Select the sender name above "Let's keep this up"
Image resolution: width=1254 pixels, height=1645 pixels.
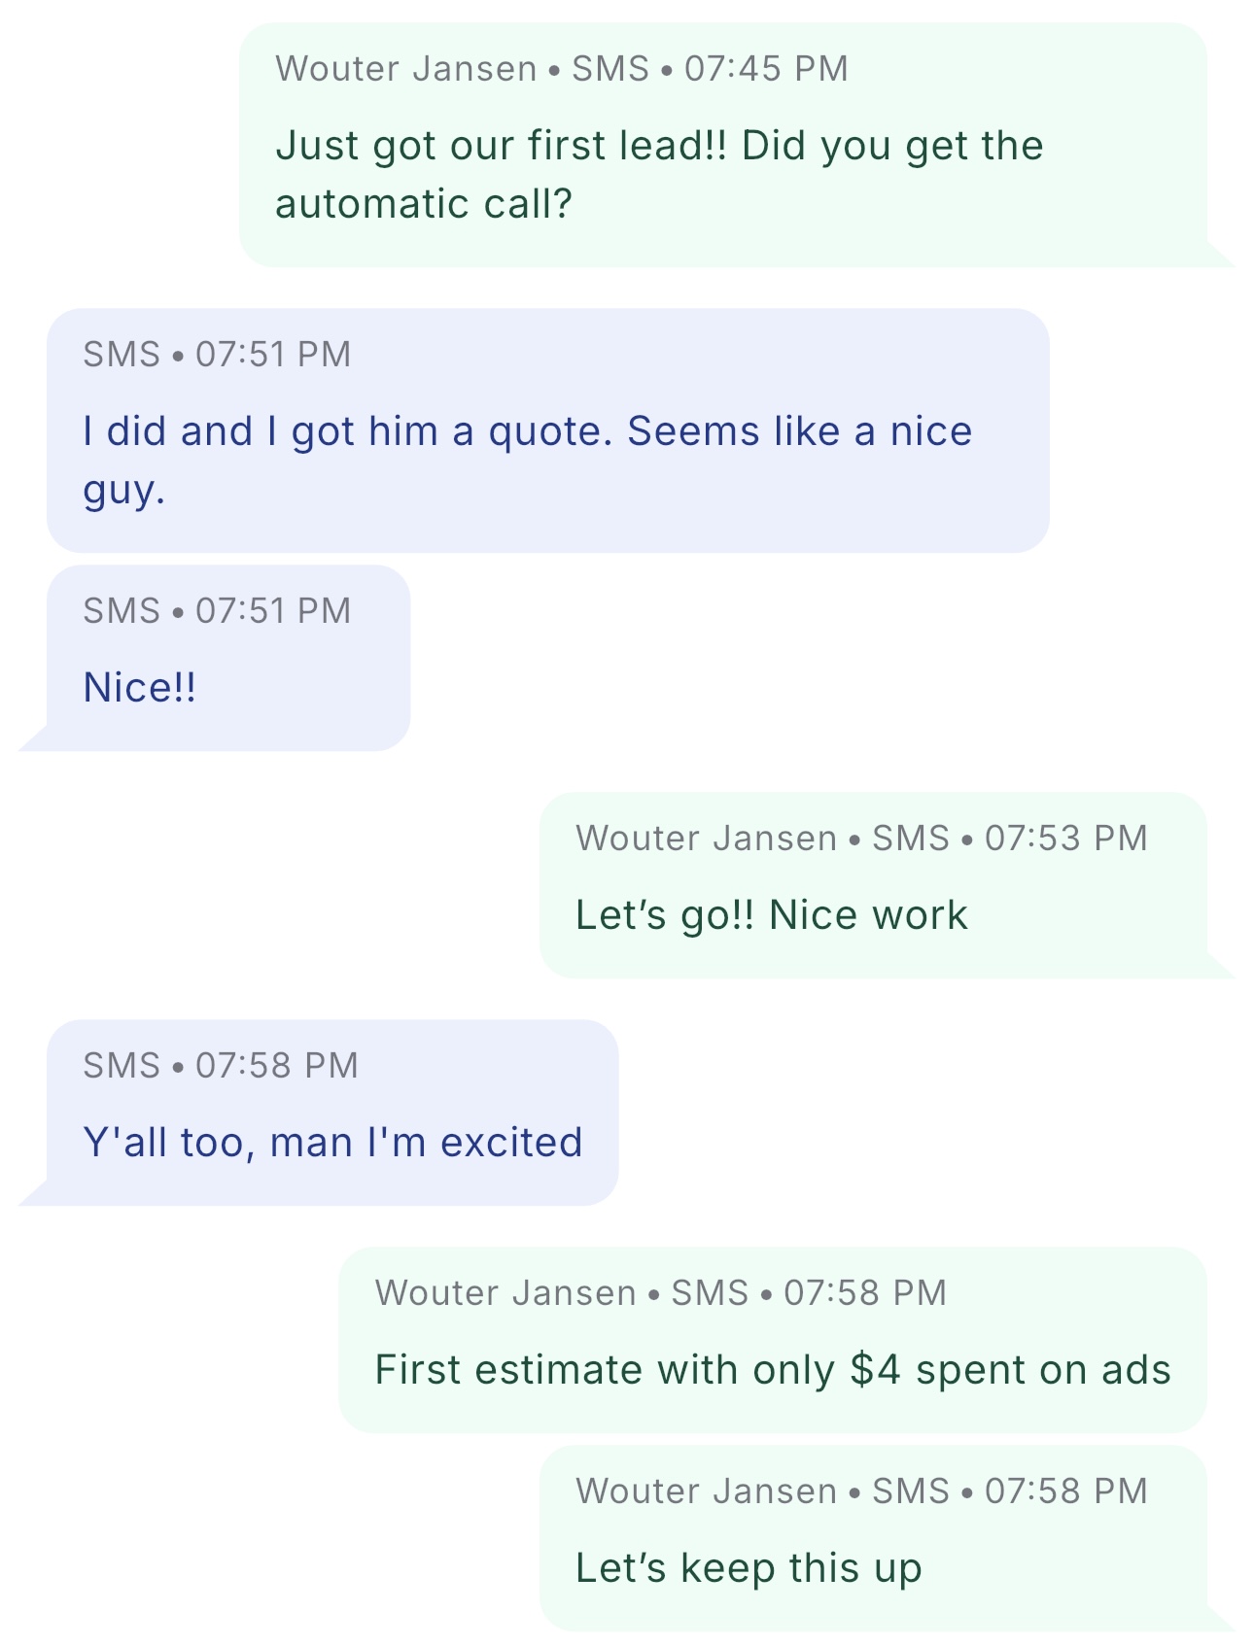click(706, 1491)
